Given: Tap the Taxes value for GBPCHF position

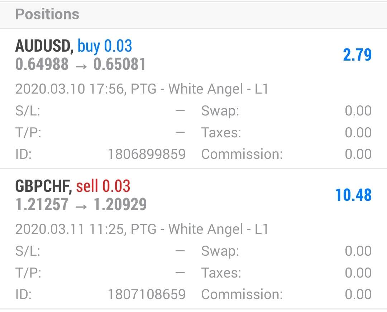Looking at the screenshot, I should click(358, 273).
